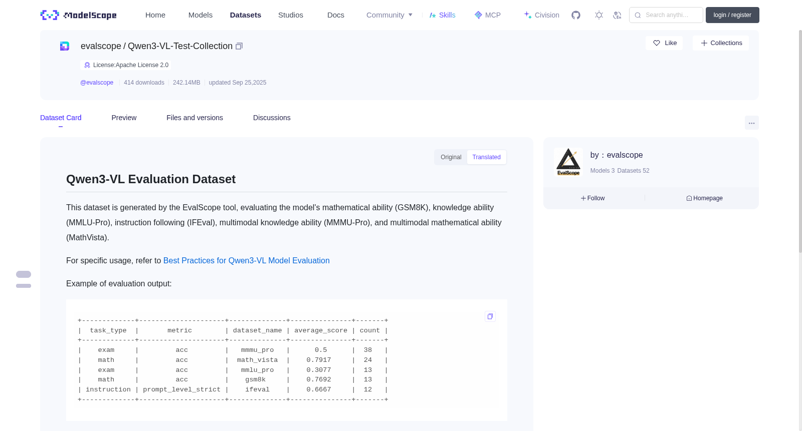Click the 242.14MB size text
Image resolution: width=802 pixels, height=431 pixels.
(186, 83)
